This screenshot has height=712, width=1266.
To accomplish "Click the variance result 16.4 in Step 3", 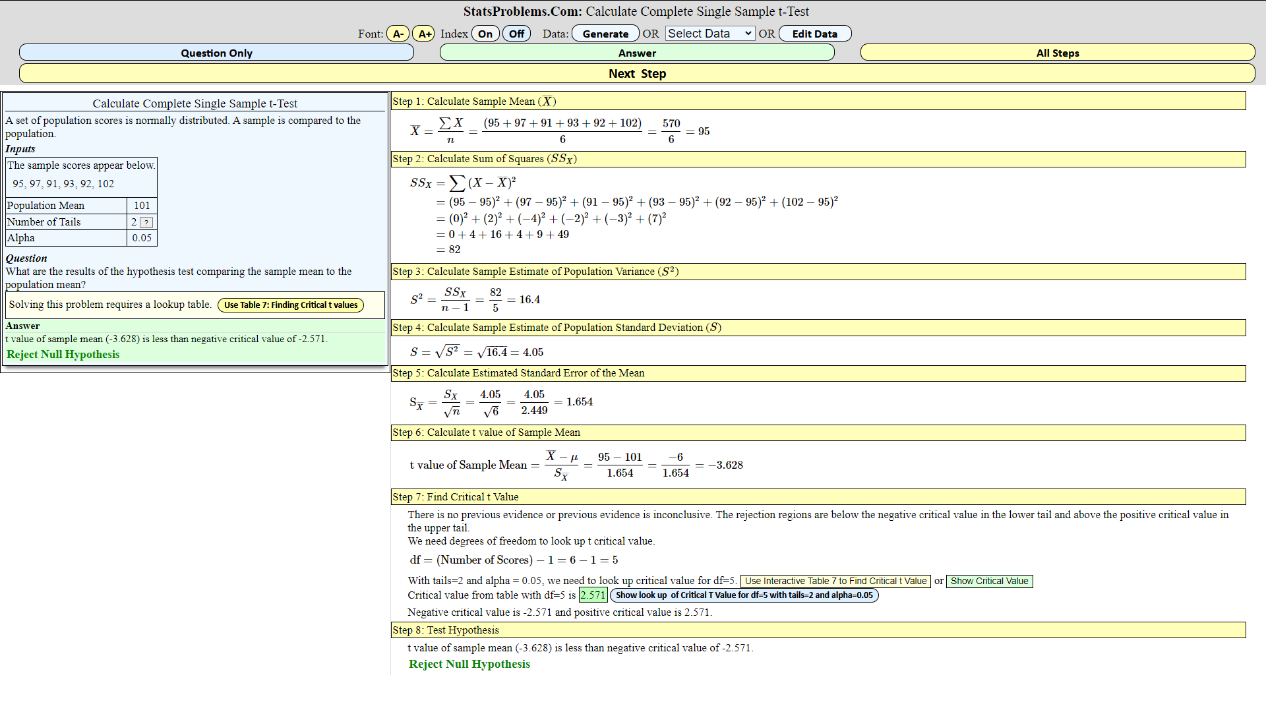I will 529,300.
